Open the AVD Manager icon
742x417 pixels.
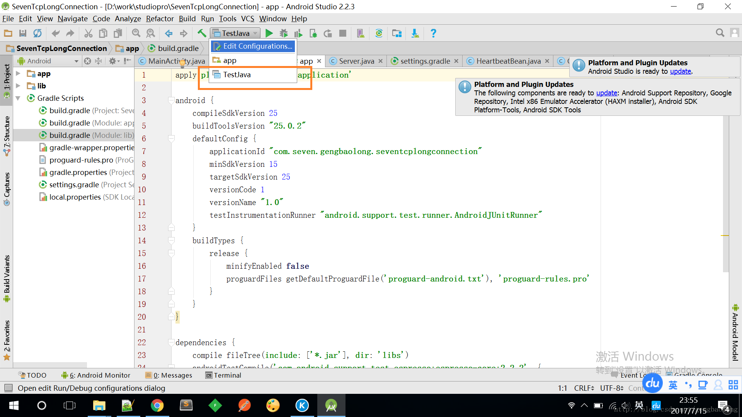361,34
